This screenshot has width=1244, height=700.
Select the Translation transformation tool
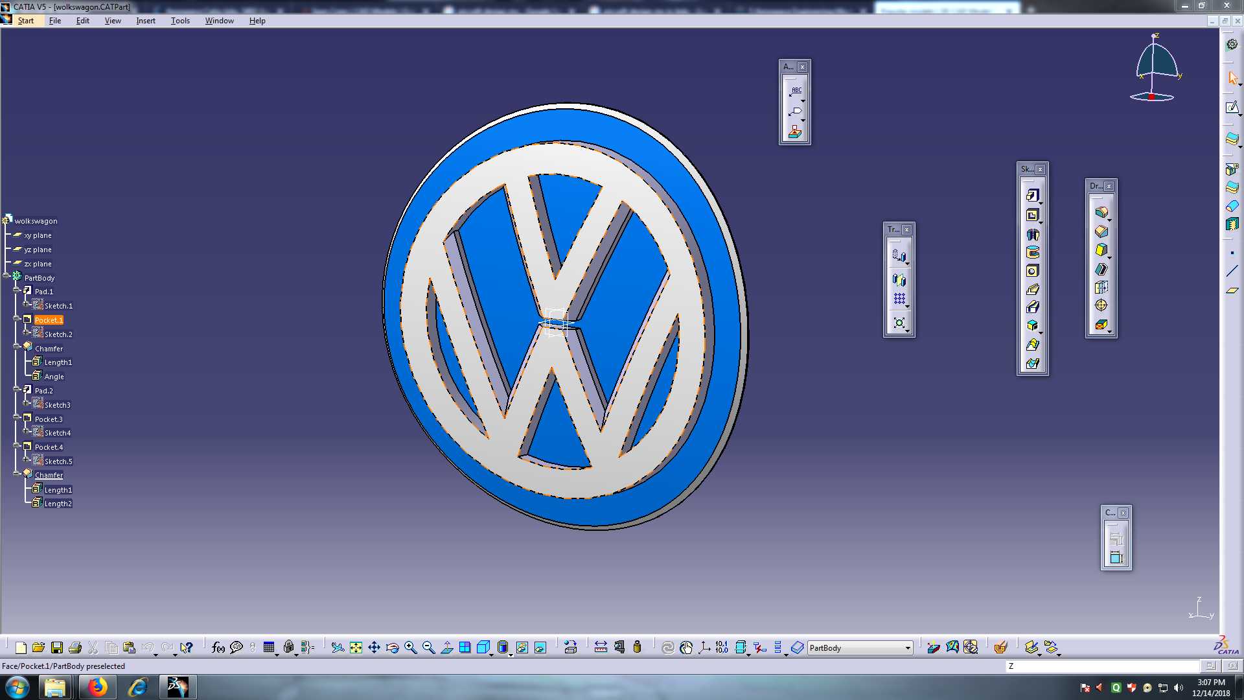point(899,255)
